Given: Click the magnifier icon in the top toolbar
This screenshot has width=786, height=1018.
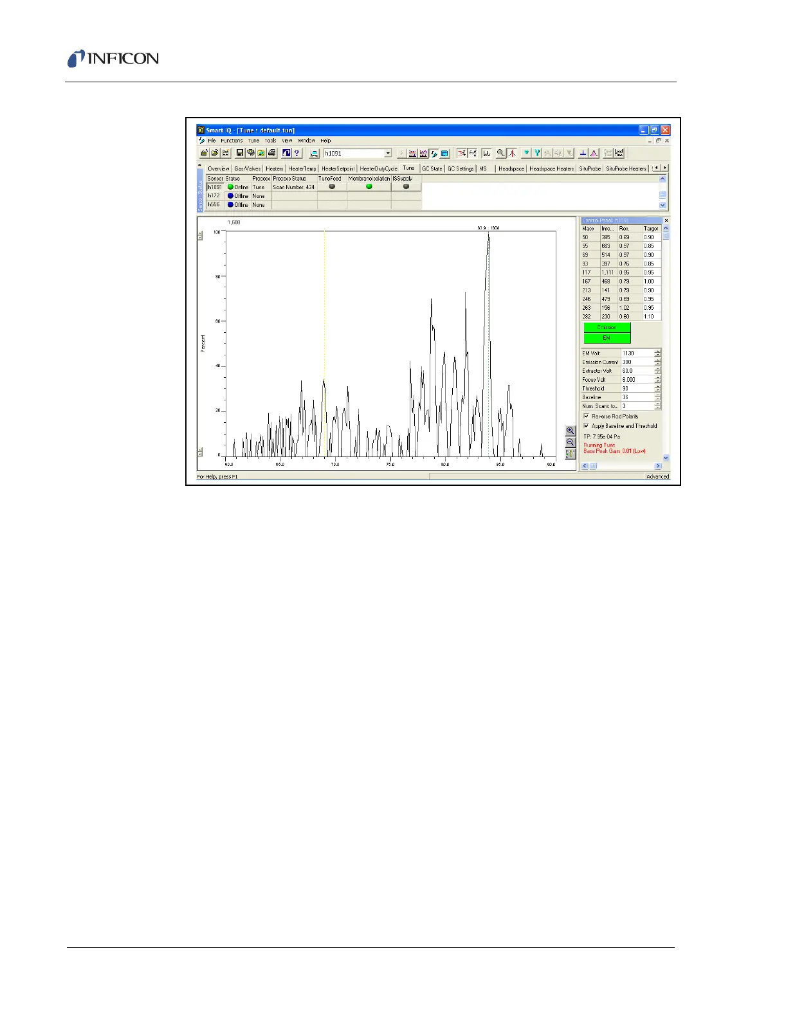Looking at the screenshot, I should click(500, 153).
